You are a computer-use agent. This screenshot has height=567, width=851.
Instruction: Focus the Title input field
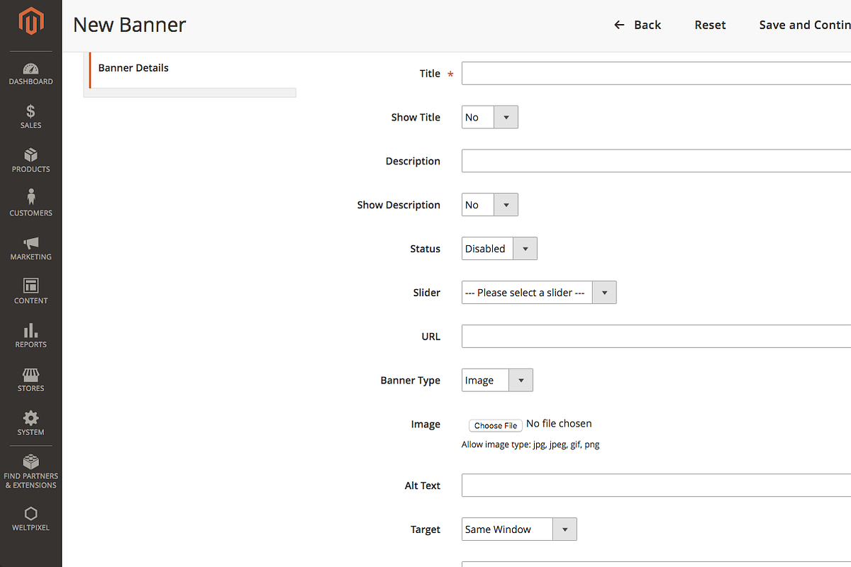point(656,74)
